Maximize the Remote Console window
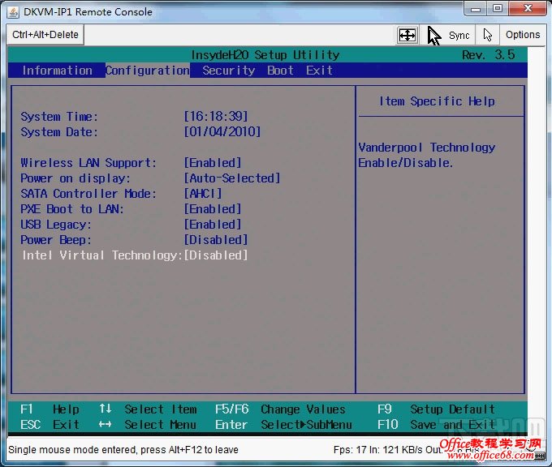Screen dimensions: 552x467 coord(498,9)
